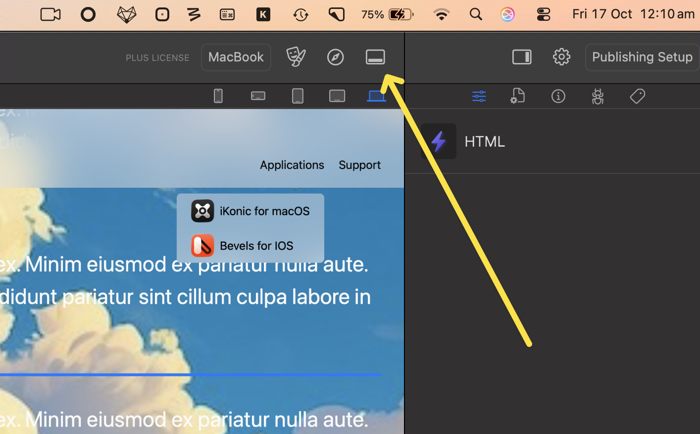Open the Wi-Fi menu
The image size is (700, 434).
tap(441, 14)
